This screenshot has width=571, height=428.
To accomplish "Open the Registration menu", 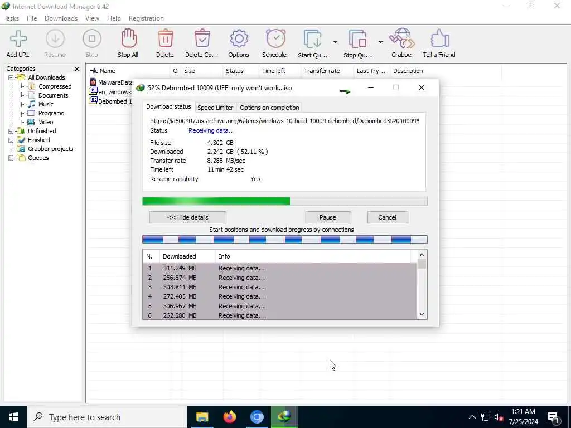I will point(146,18).
